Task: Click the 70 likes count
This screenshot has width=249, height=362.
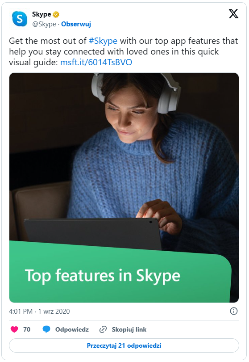Action: pos(27,329)
